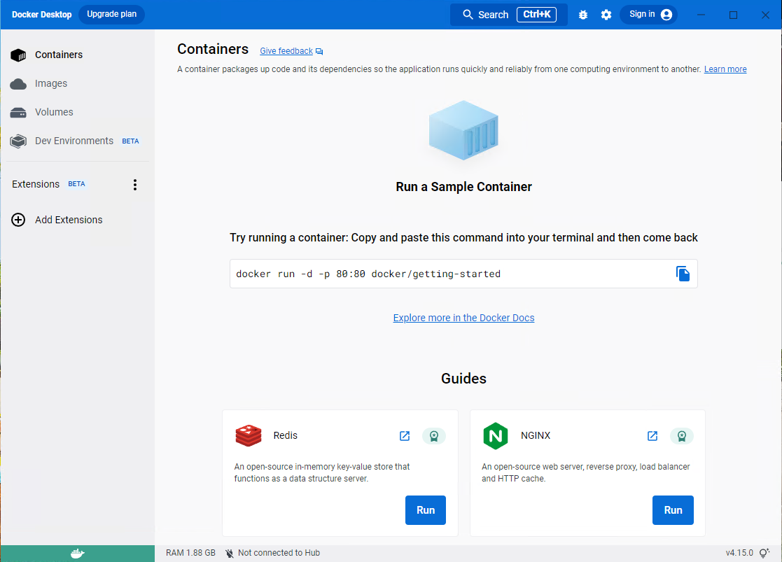Viewport: 782px width, 562px height.
Task: Run the NGINX guide
Action: [673, 510]
